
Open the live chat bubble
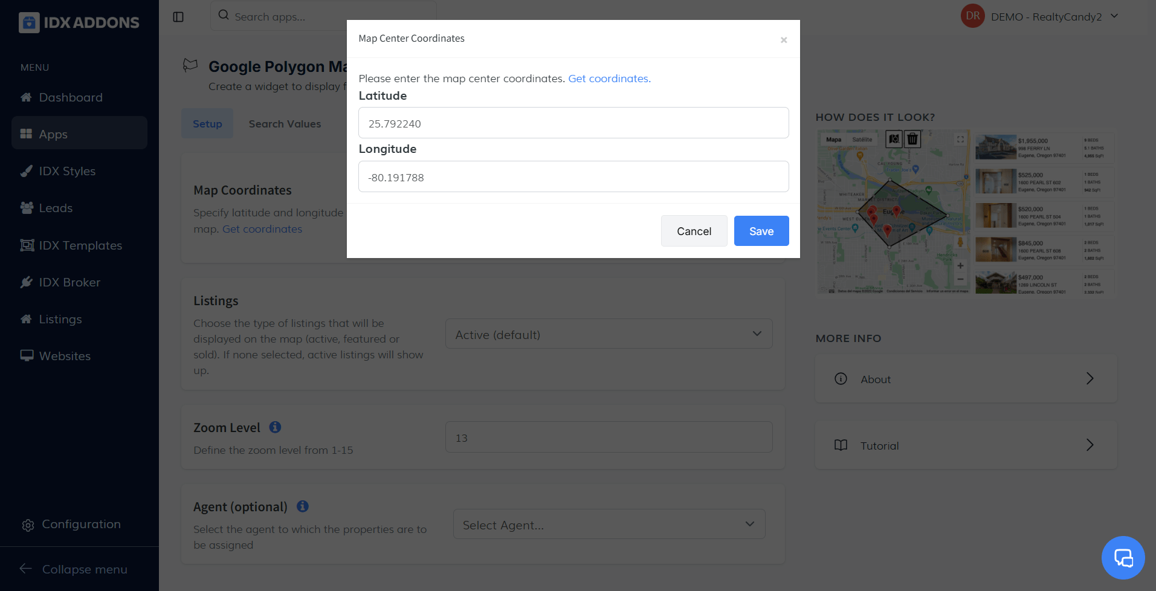pos(1123,558)
